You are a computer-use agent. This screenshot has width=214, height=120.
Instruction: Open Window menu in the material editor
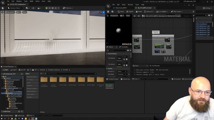click(x=130, y=5)
